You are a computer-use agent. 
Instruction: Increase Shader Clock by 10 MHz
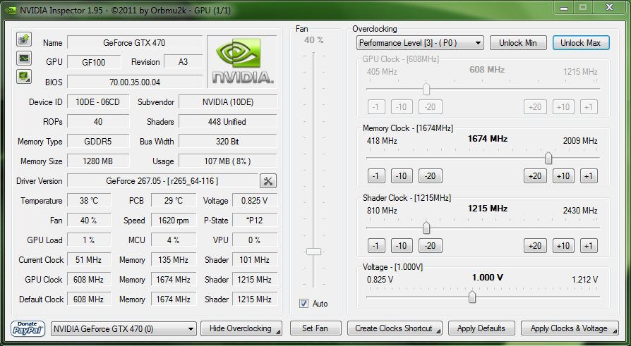[x=563, y=245]
